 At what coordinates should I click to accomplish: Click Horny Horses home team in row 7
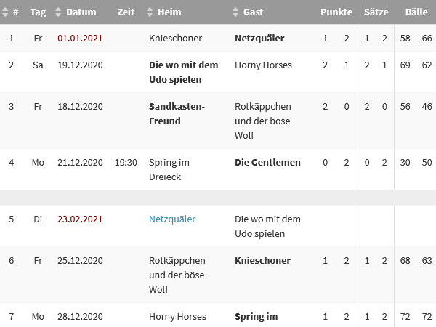(x=177, y=317)
